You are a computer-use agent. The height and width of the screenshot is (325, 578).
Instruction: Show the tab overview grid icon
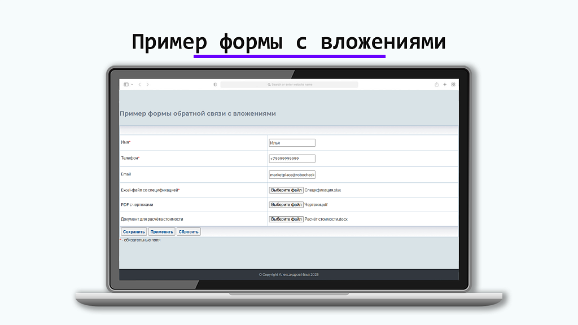coord(453,85)
